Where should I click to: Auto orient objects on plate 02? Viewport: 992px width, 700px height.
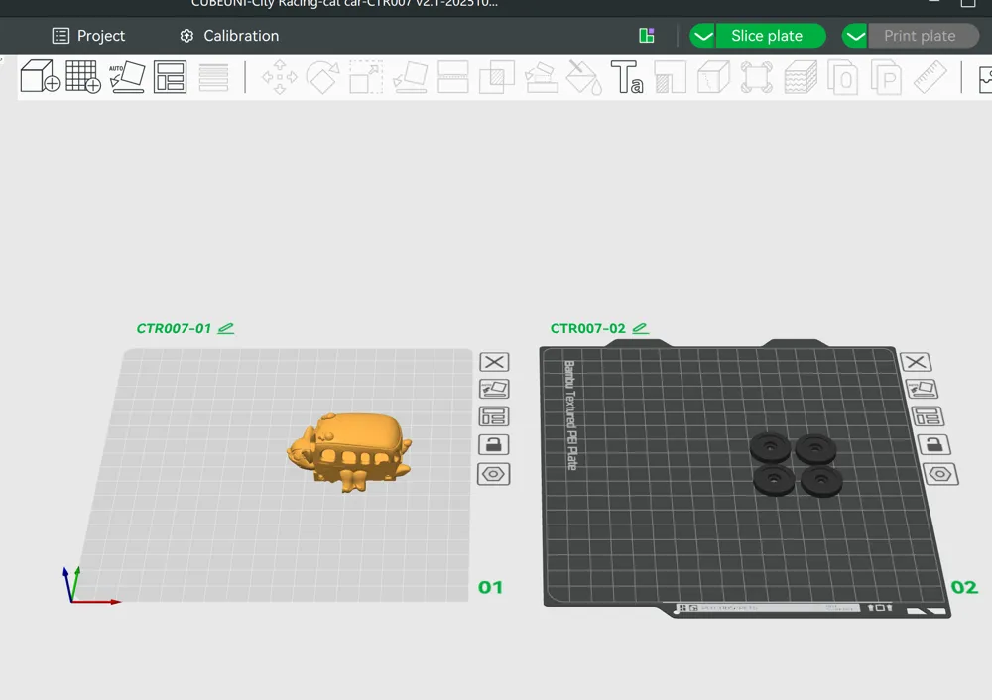coord(923,389)
